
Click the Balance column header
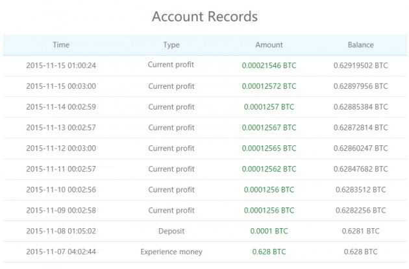pyautogui.click(x=361, y=45)
